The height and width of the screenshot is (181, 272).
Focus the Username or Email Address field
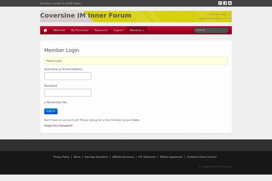point(68,76)
